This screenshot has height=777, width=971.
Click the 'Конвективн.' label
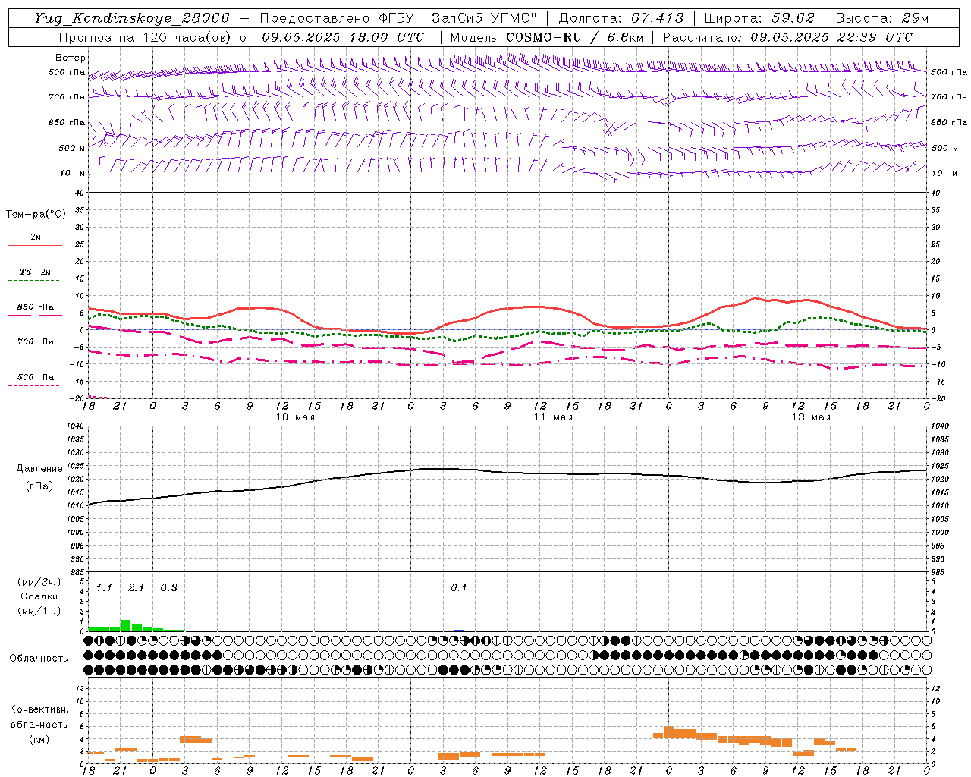(x=39, y=709)
